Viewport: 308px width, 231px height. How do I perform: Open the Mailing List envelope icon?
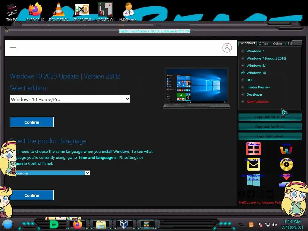pos(253,165)
